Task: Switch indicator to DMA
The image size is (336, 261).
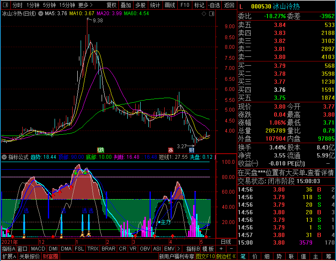Action: pos(66,249)
